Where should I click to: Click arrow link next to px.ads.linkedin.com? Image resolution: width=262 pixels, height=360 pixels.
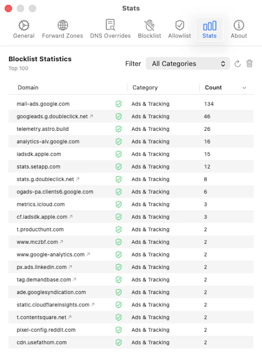pos(70,267)
